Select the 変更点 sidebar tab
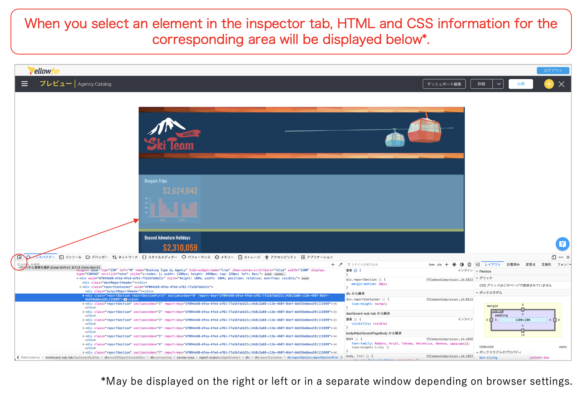Screen dimensions: 588x397 pos(530,265)
